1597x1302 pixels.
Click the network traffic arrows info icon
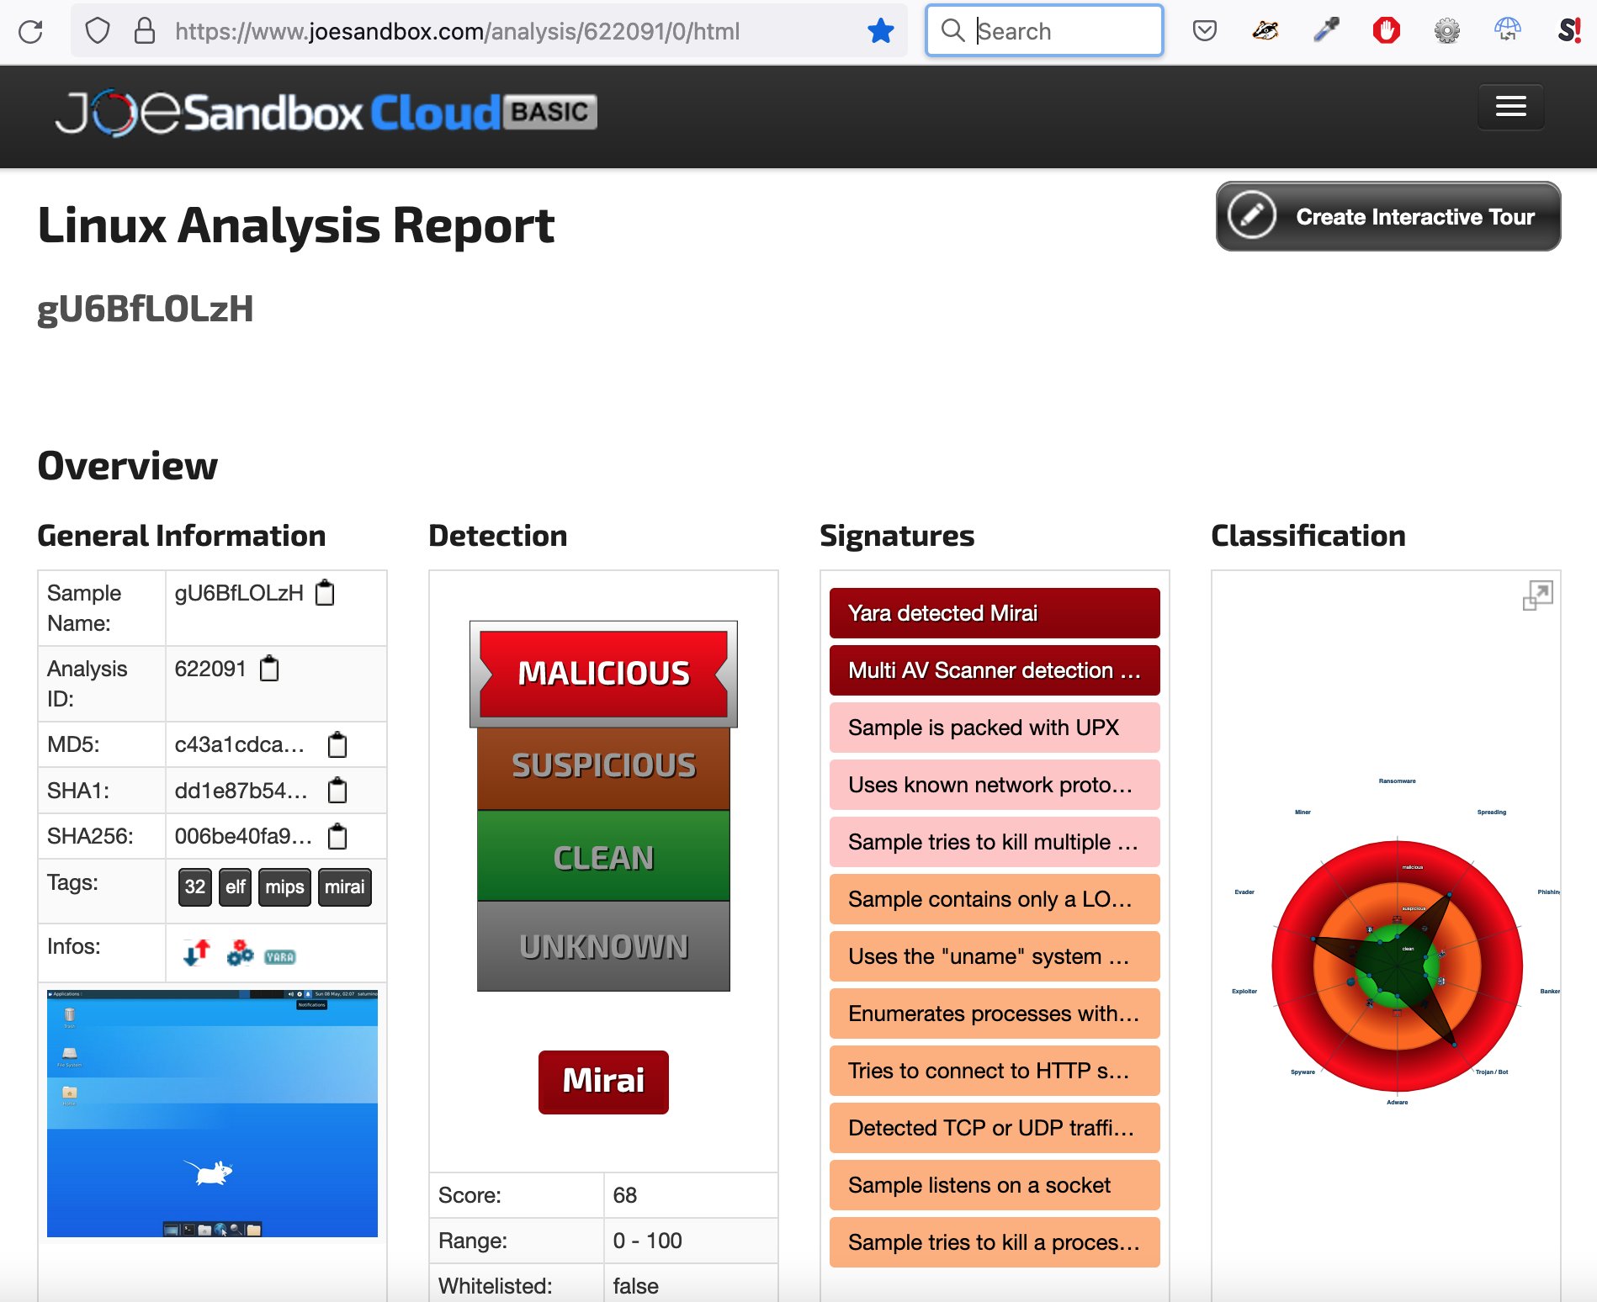tap(196, 953)
